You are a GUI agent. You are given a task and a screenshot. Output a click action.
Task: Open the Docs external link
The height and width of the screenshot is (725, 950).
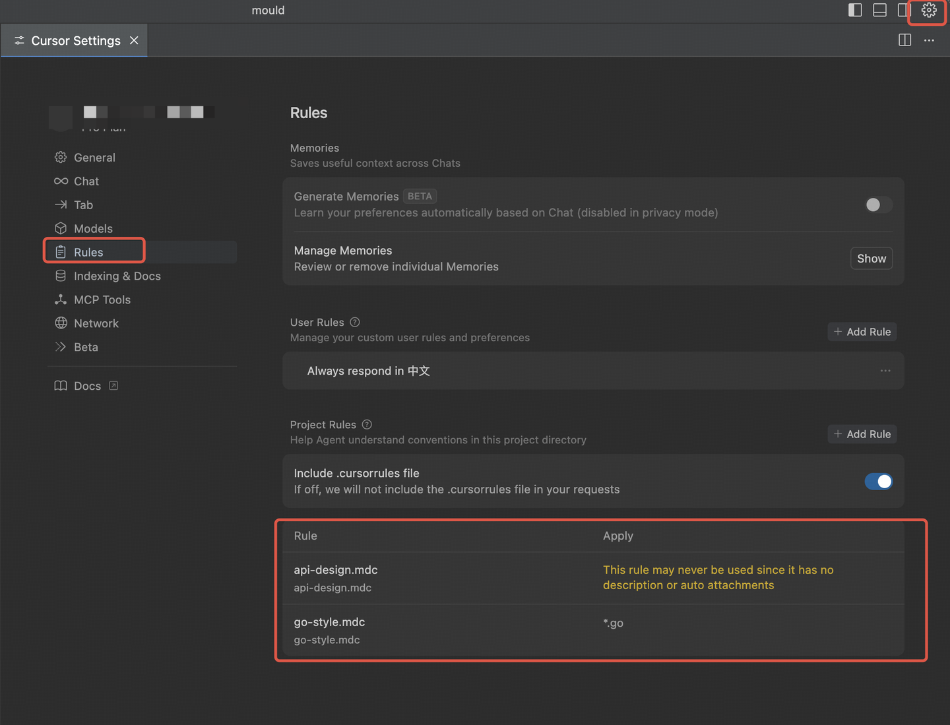tap(86, 386)
